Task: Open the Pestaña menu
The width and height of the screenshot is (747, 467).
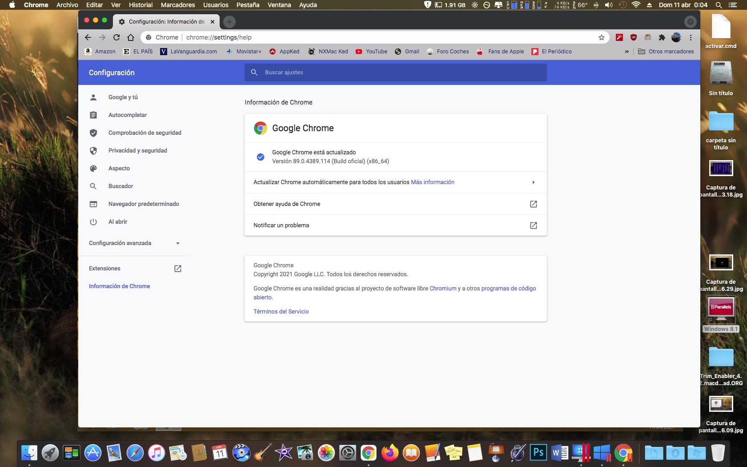Action: 248,5
